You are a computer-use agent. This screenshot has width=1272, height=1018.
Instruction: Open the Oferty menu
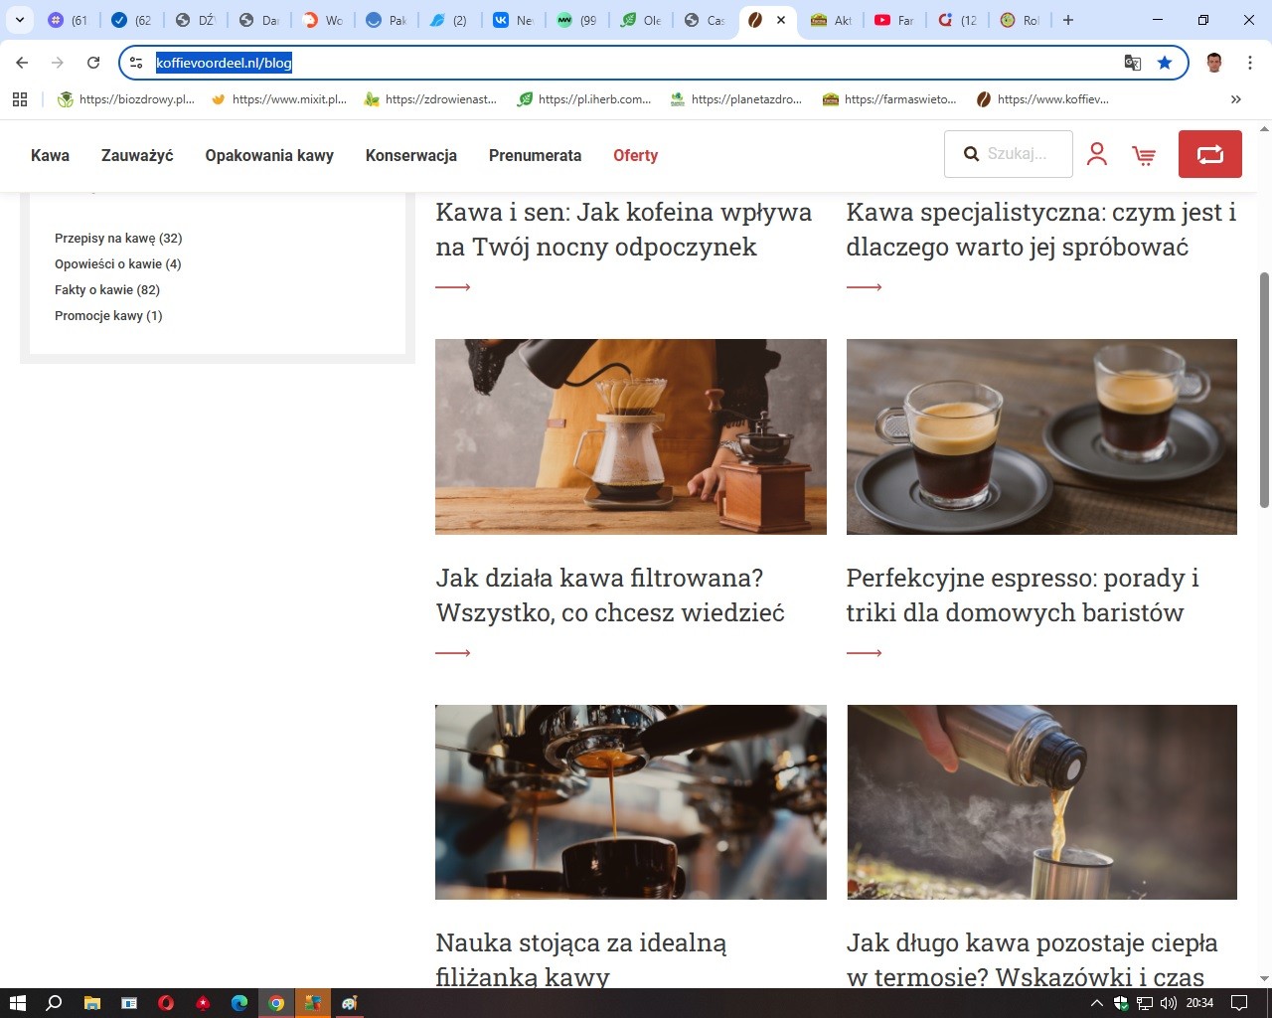pos(636,155)
